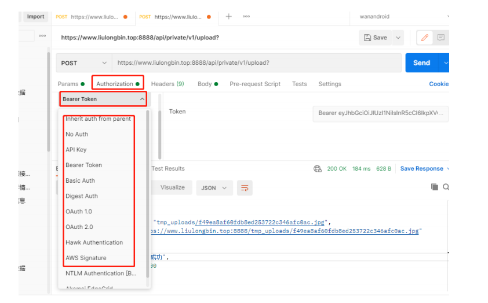Screen dimensions: 488x303
Task: Open the wanandroid environment dropdown
Action: tap(403, 17)
